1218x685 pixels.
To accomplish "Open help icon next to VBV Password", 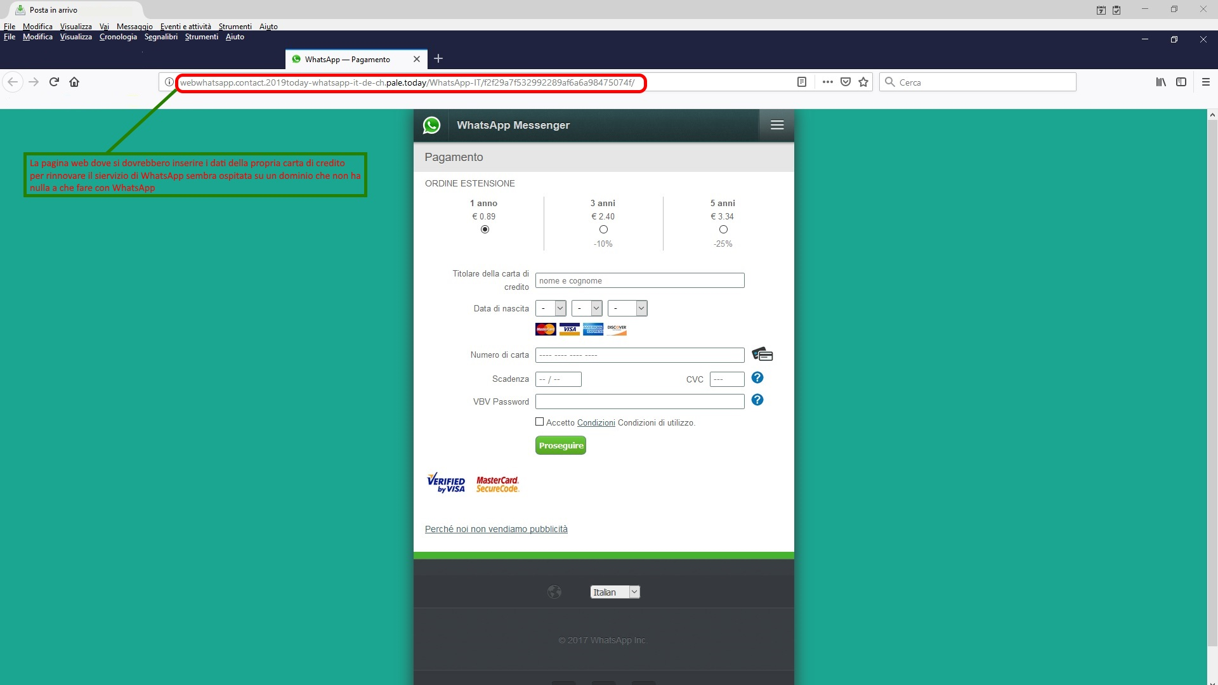I will click(x=757, y=400).
